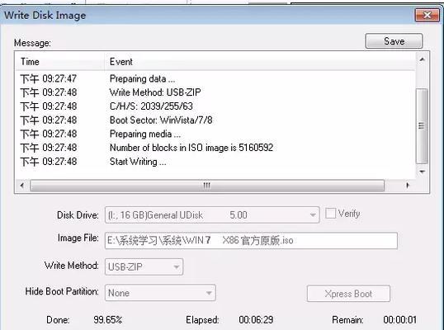Click the Save button above the message log

pos(394,41)
